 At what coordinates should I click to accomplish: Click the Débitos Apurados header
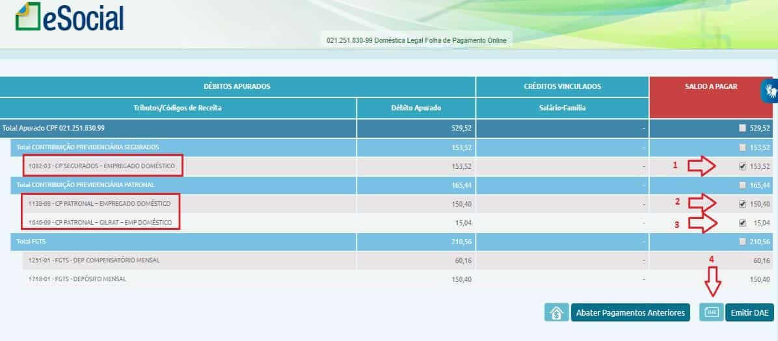tap(237, 86)
